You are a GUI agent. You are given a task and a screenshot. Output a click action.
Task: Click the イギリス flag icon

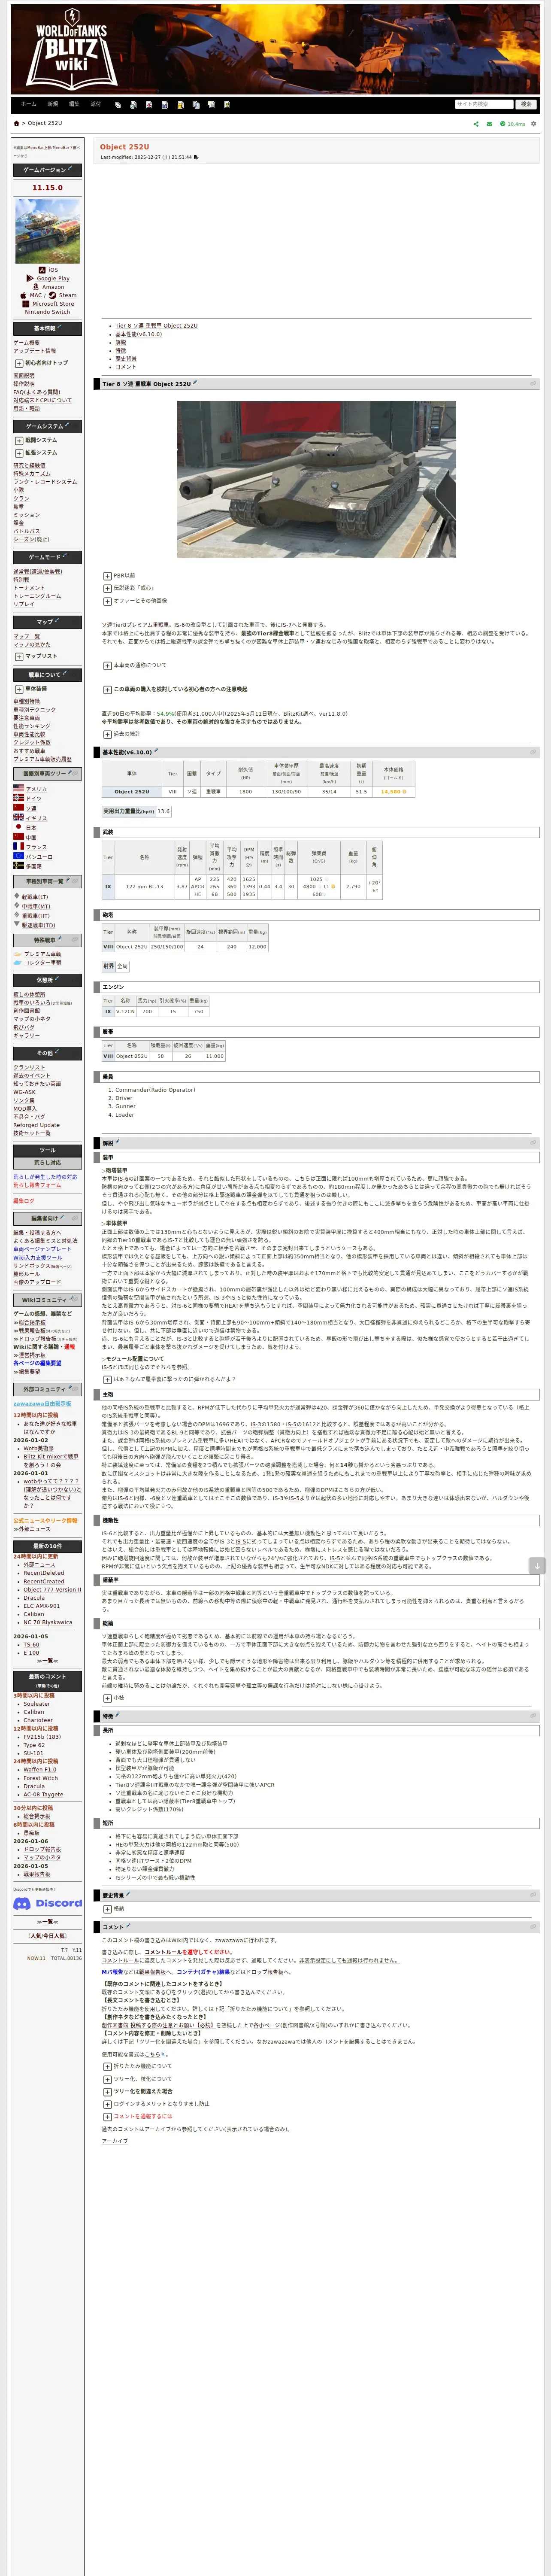[x=18, y=817]
